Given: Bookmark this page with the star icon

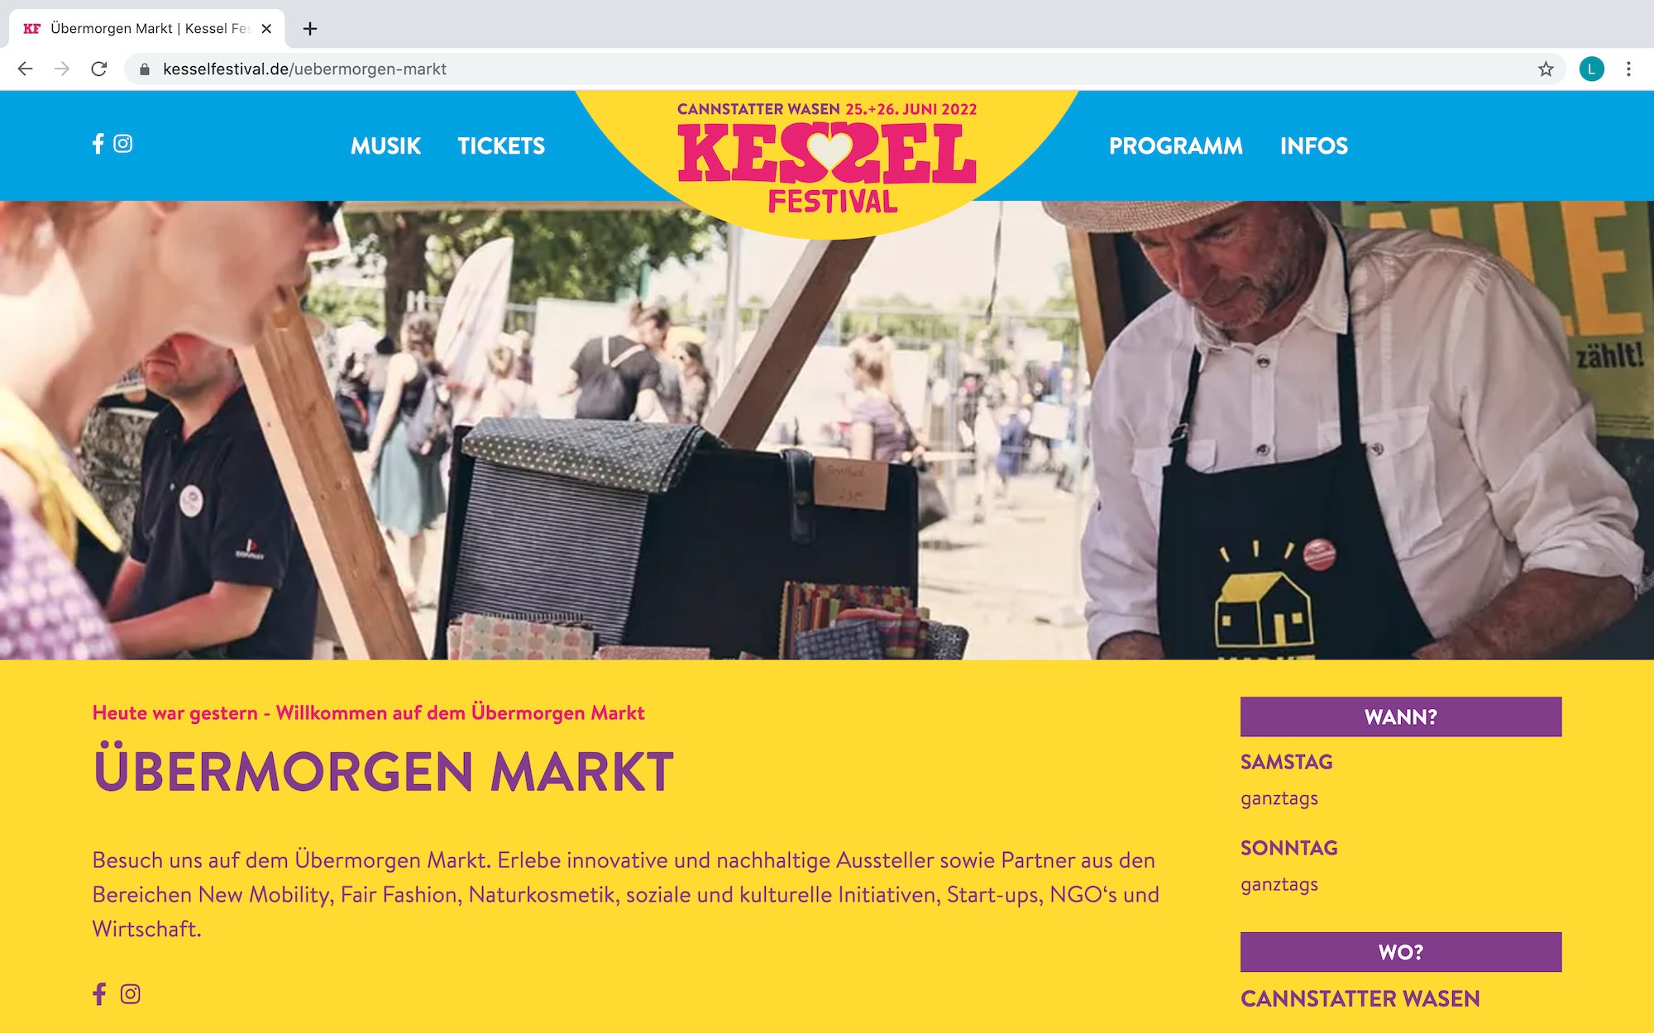Looking at the screenshot, I should click(x=1546, y=69).
